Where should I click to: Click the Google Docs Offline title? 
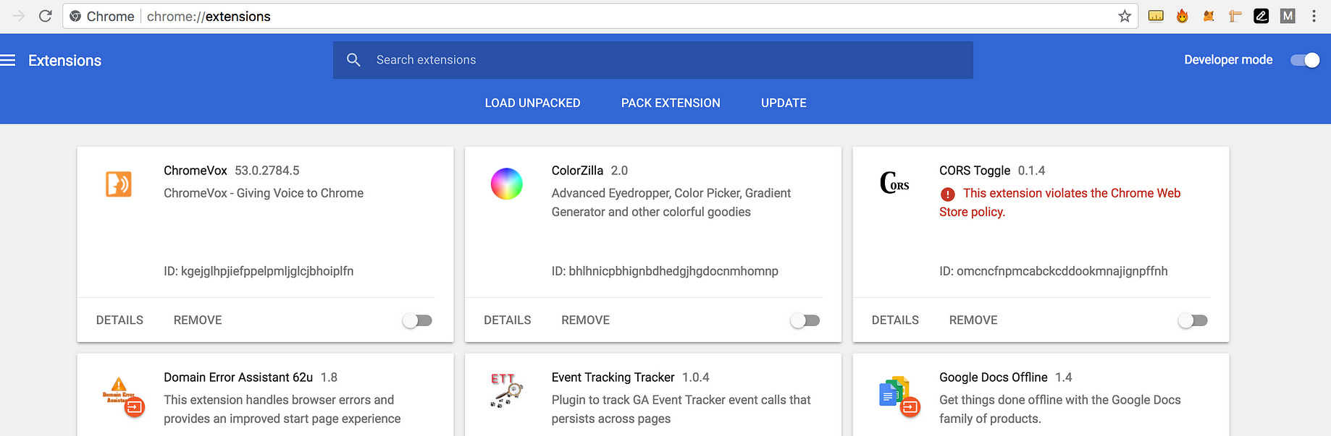pyautogui.click(x=994, y=377)
